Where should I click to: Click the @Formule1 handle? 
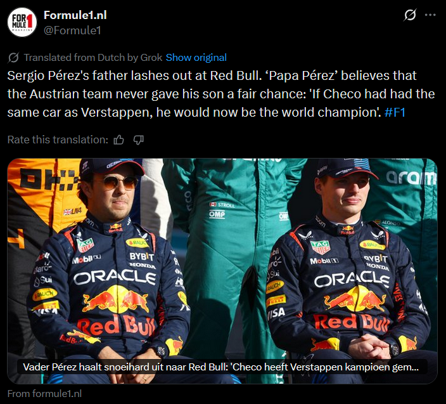click(x=72, y=30)
